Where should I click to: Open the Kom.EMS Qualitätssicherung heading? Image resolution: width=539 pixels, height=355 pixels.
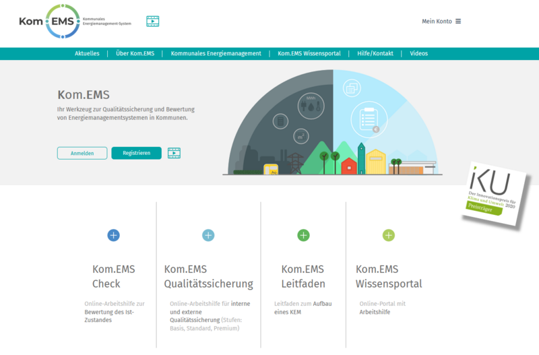[208, 276]
